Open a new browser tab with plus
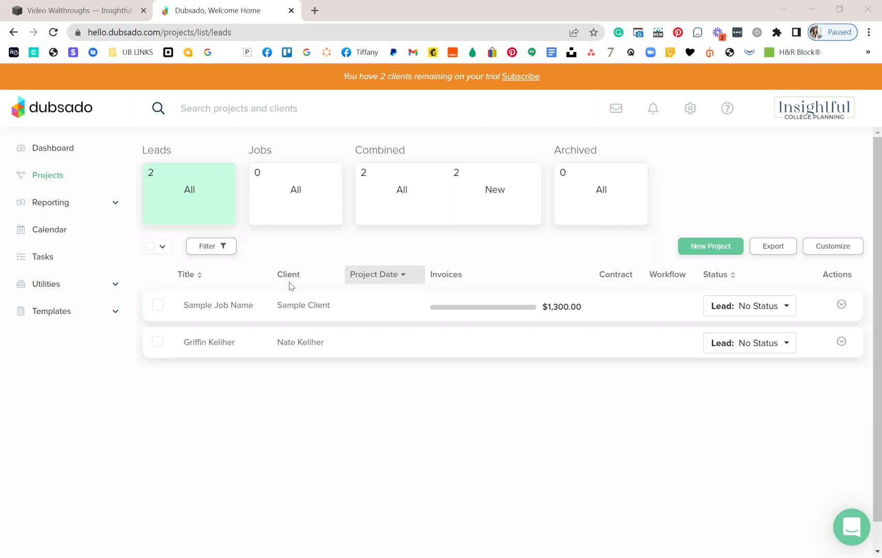The image size is (882, 558). pos(314,10)
